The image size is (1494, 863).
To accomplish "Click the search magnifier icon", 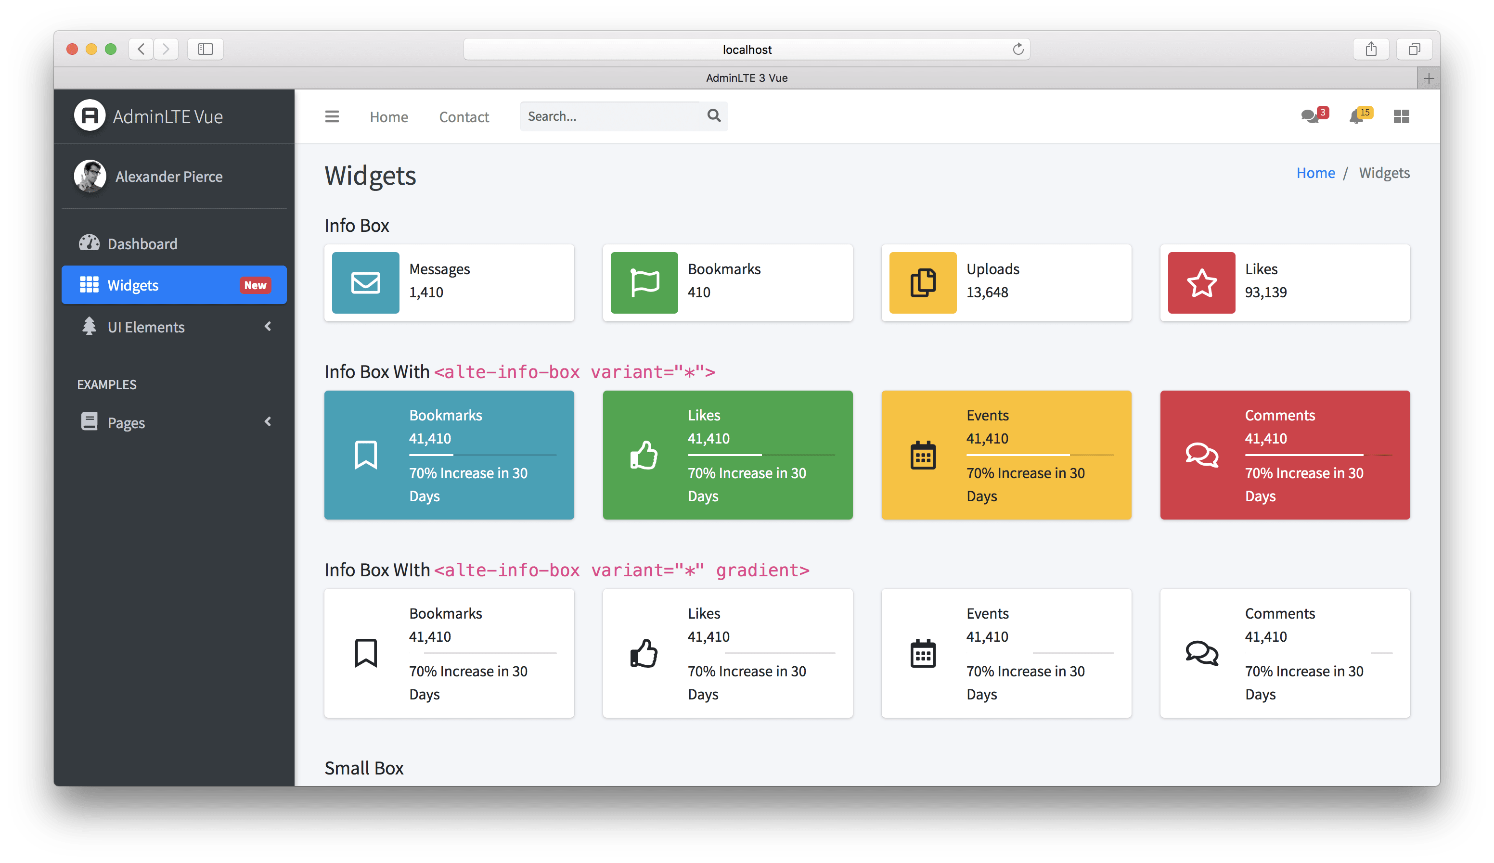I will pos(714,116).
